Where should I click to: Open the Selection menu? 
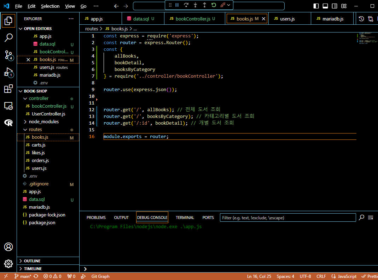coord(50,6)
